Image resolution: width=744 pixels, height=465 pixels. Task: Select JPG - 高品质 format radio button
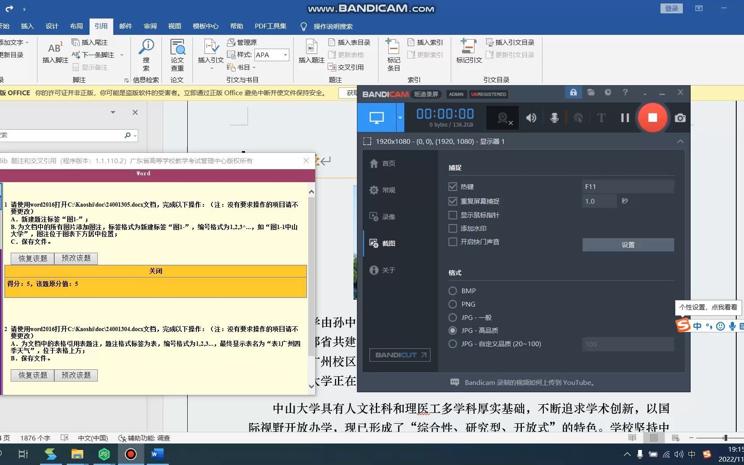[453, 330]
